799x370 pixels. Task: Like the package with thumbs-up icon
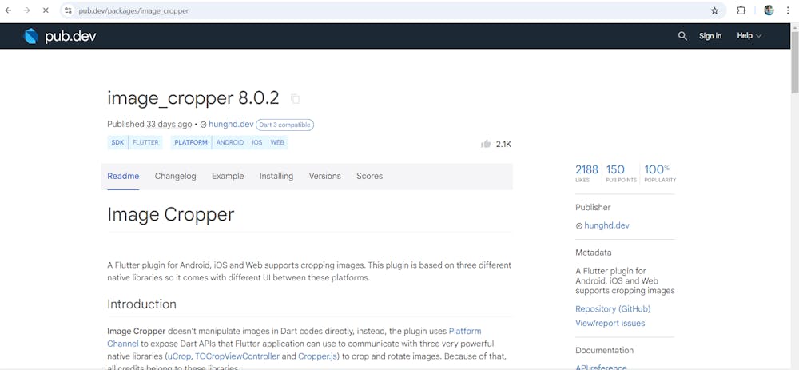(486, 144)
